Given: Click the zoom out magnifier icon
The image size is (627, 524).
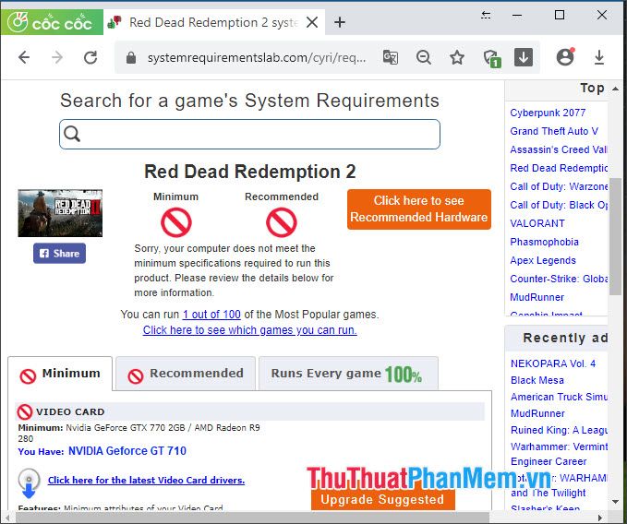Looking at the screenshot, I should pos(424,57).
